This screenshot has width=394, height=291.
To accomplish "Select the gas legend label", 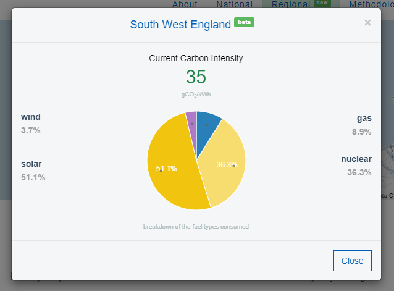I will tap(364, 118).
